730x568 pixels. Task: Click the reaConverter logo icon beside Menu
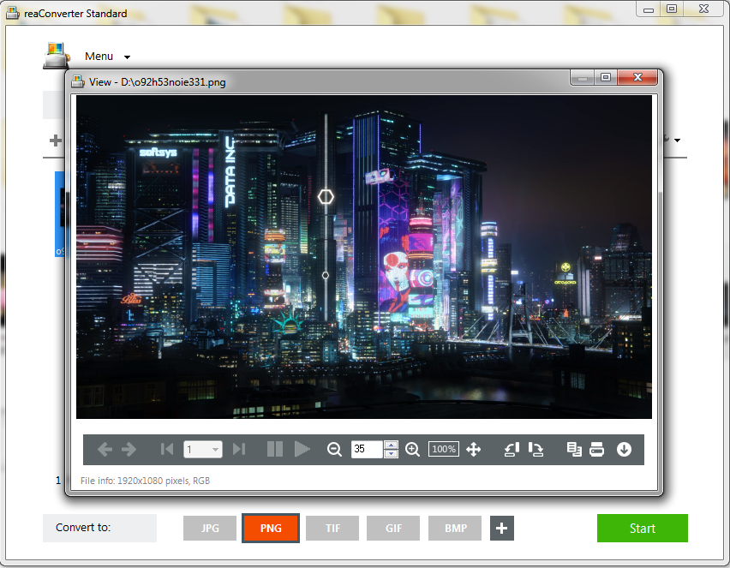coord(56,56)
